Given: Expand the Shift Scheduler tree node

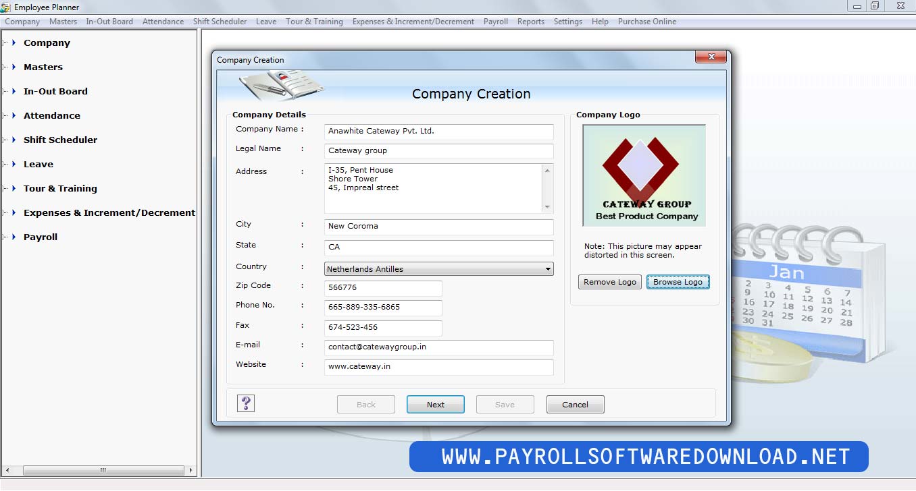Looking at the screenshot, I should (14, 140).
